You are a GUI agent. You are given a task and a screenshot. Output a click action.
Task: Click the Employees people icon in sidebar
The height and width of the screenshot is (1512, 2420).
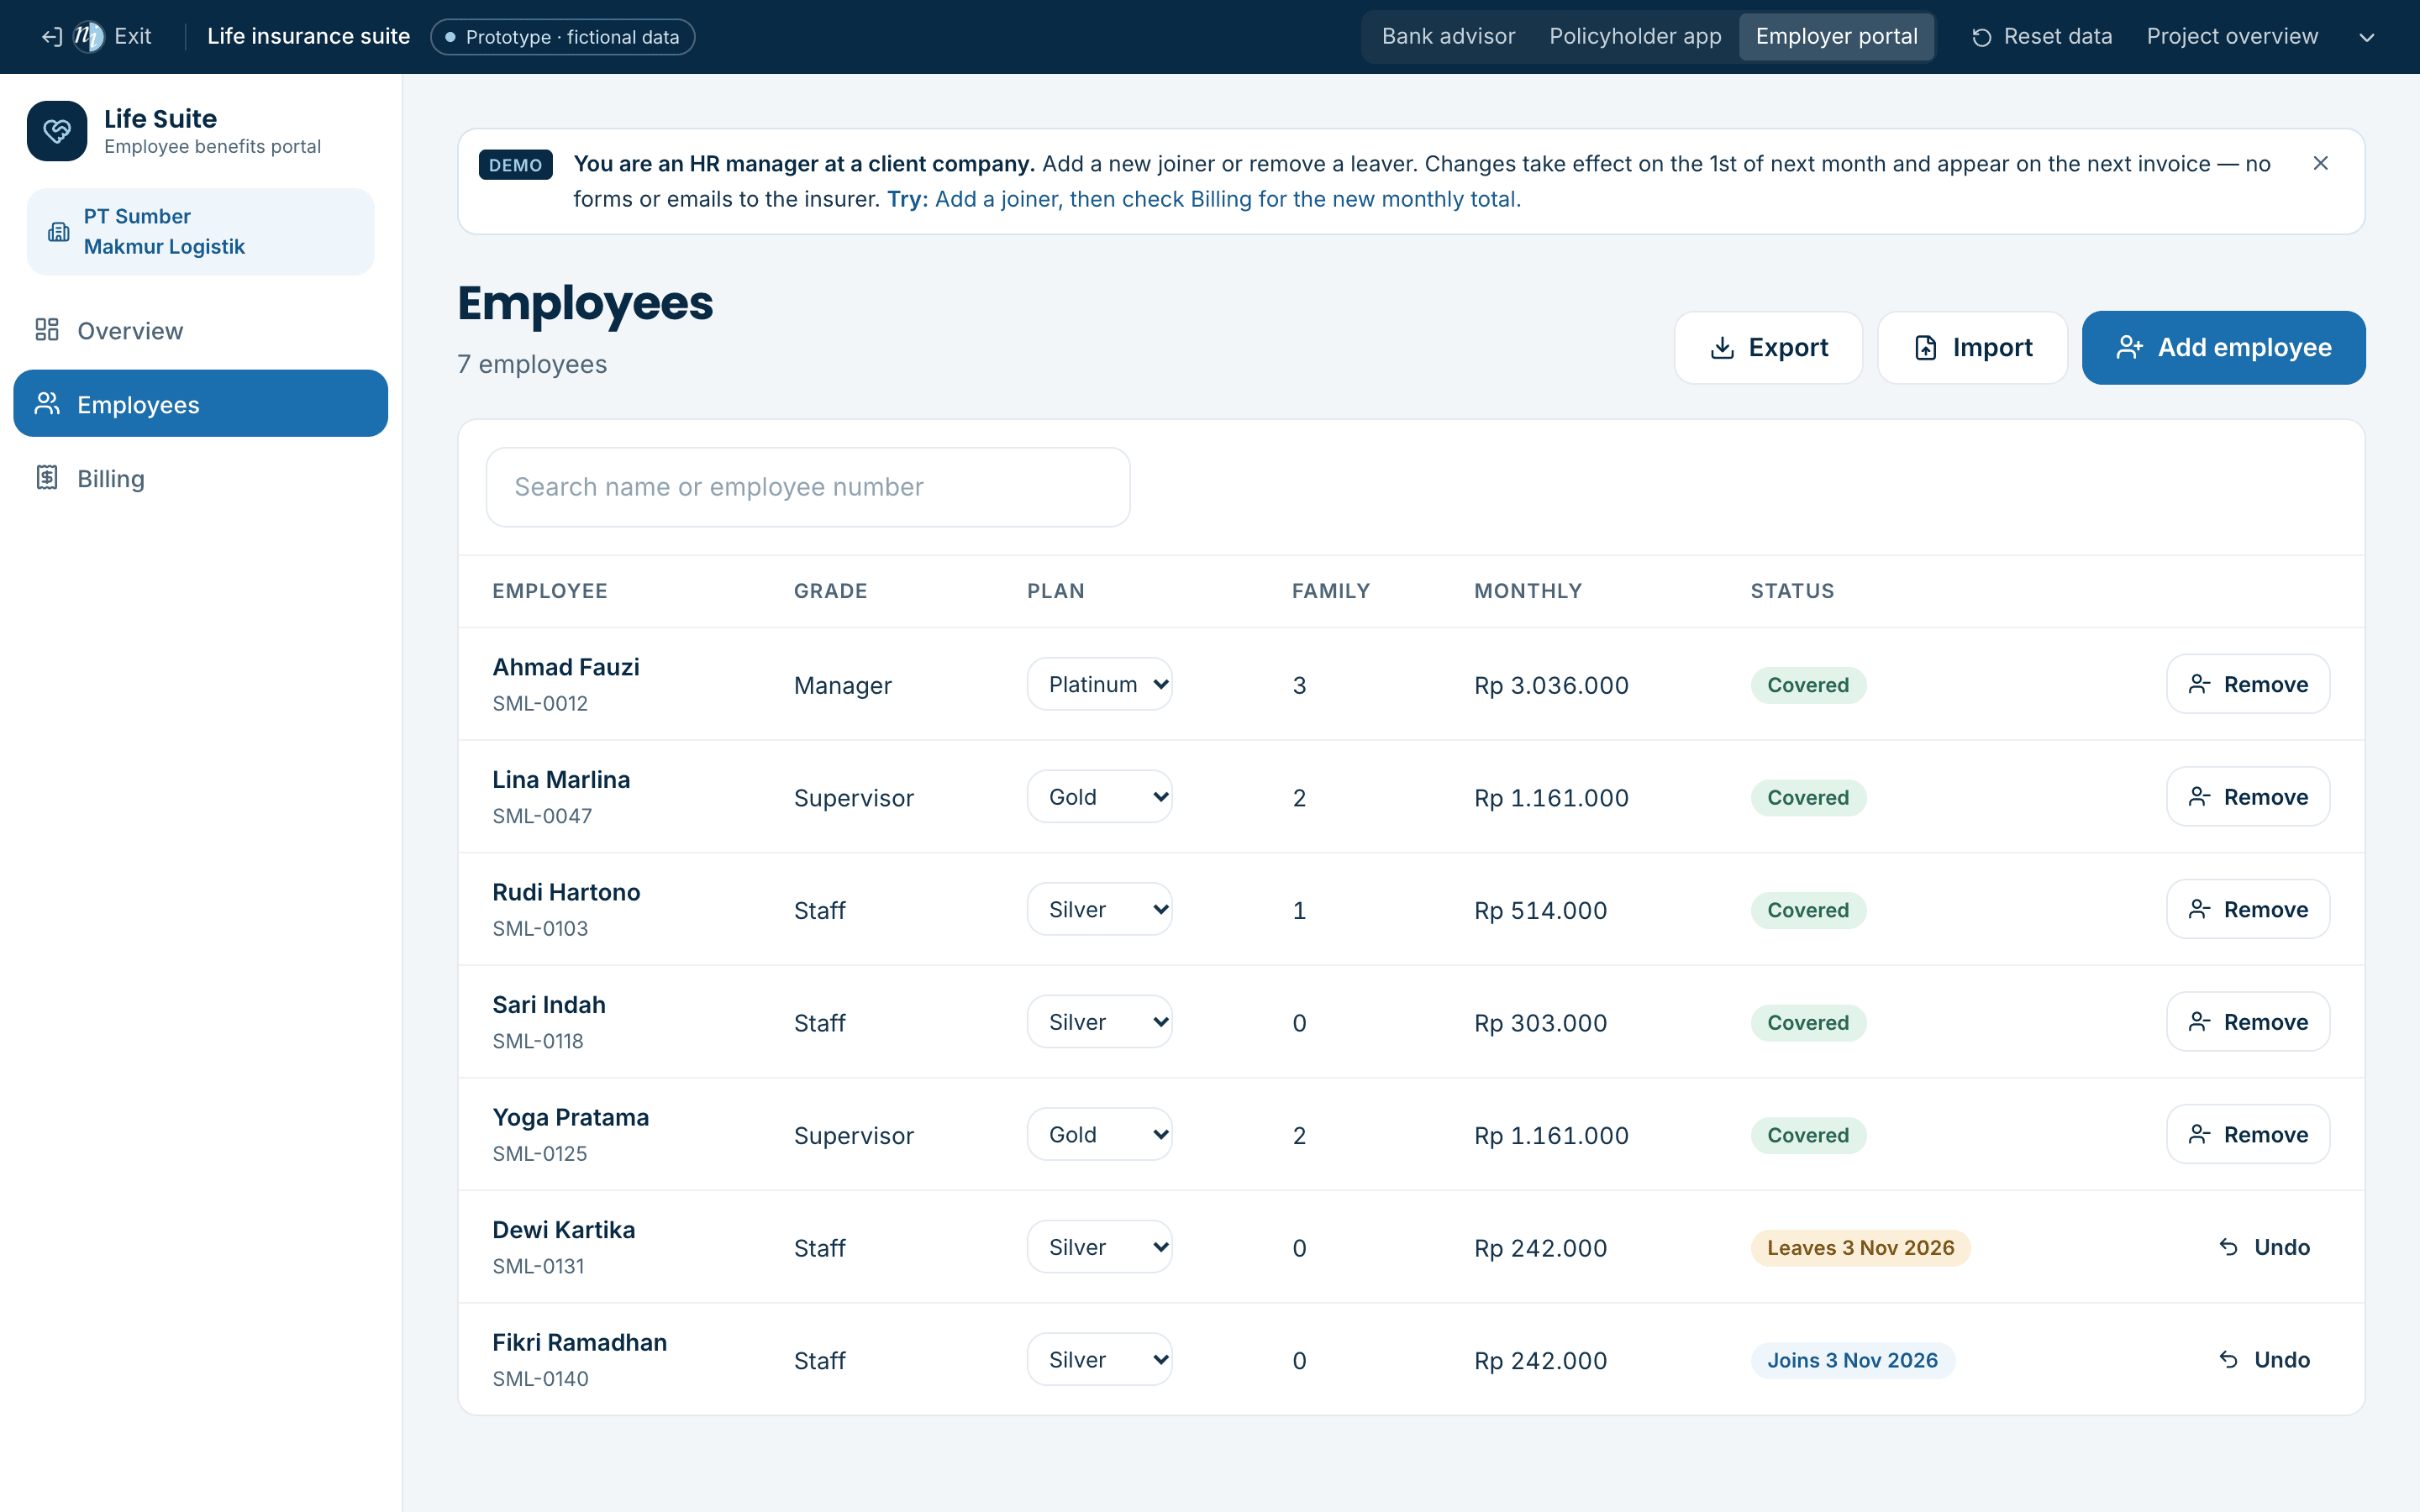[x=47, y=404]
